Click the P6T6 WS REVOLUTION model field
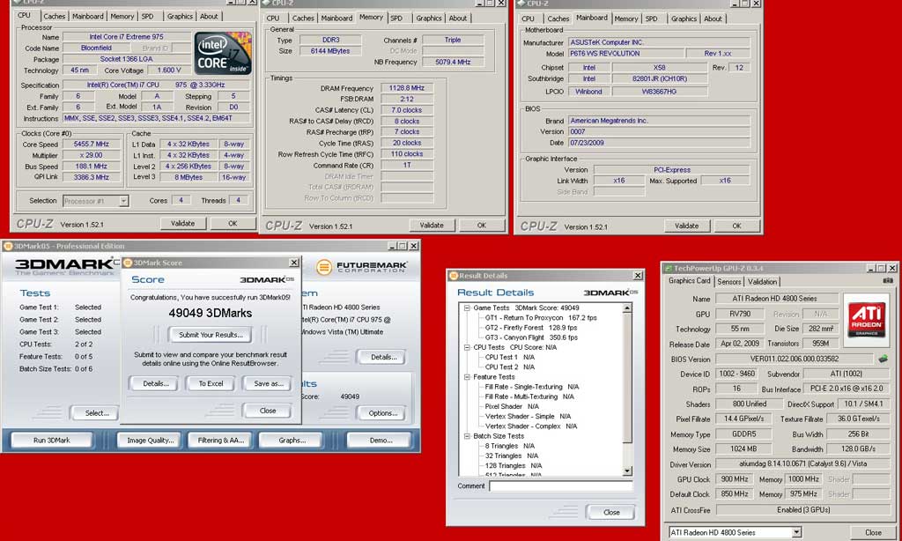This screenshot has height=541, width=902. click(x=626, y=54)
